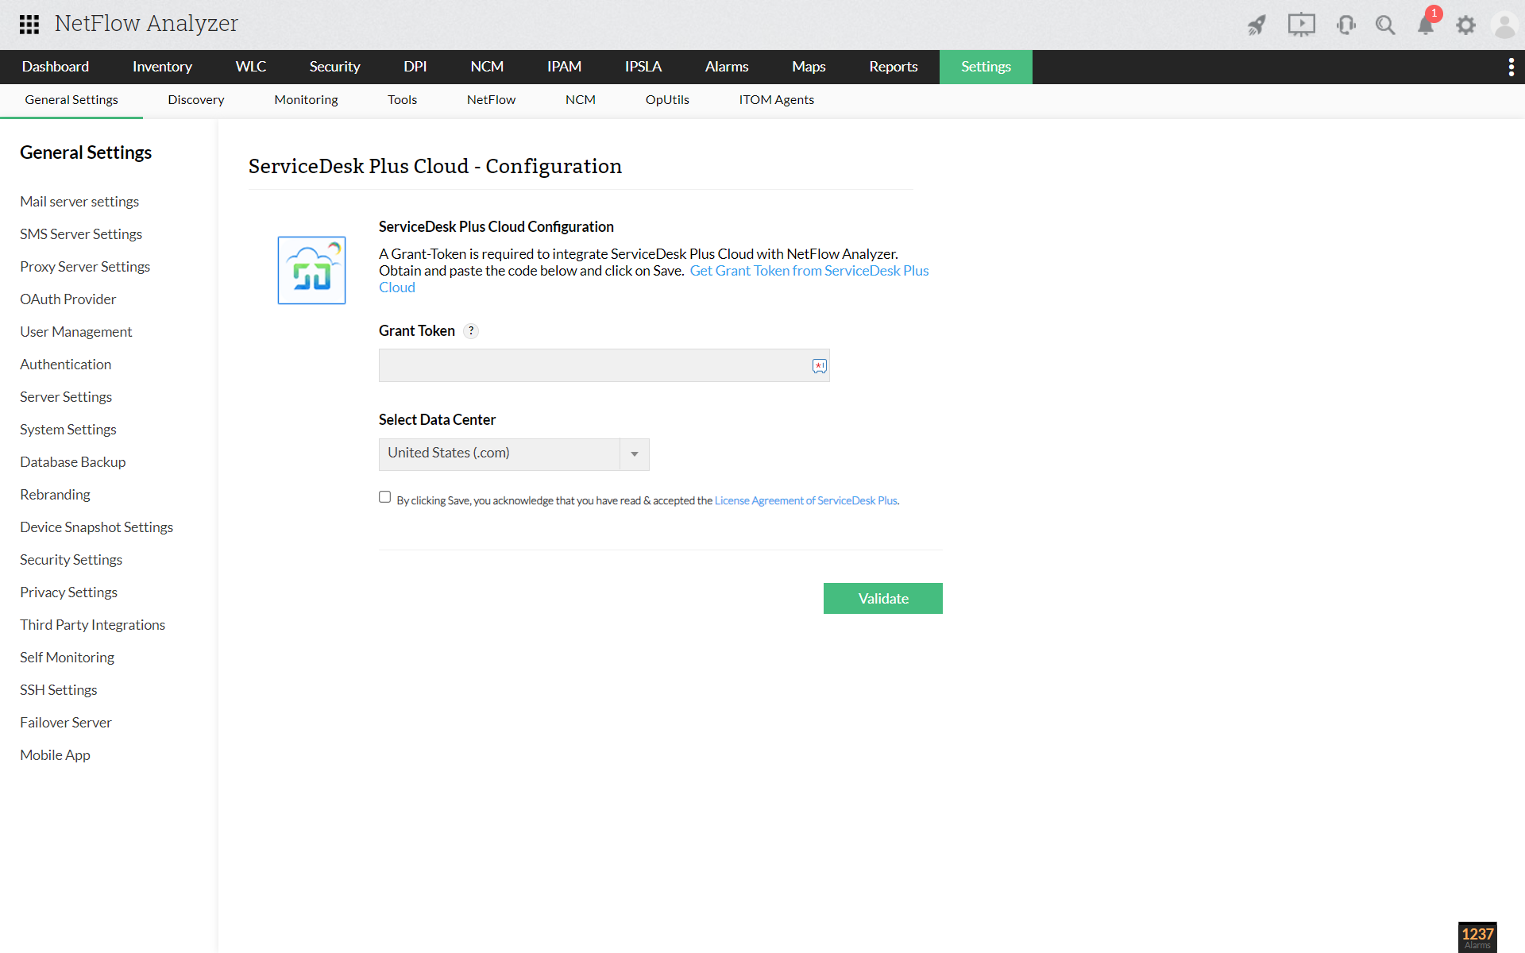Open global search with the magnifier icon
This screenshot has width=1525, height=953.
point(1385,25)
